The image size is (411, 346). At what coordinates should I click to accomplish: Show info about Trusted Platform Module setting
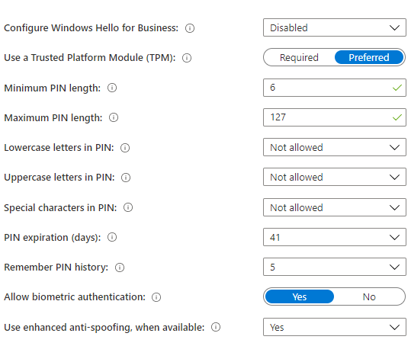point(187,58)
